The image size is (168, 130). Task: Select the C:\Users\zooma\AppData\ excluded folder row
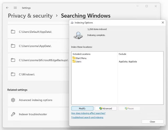pos(38,46)
